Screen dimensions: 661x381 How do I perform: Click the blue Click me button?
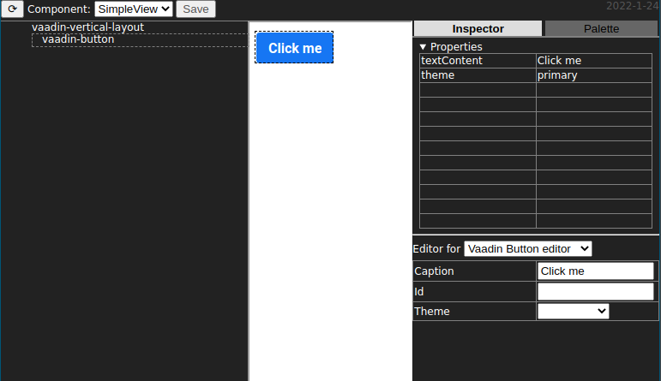pos(294,48)
